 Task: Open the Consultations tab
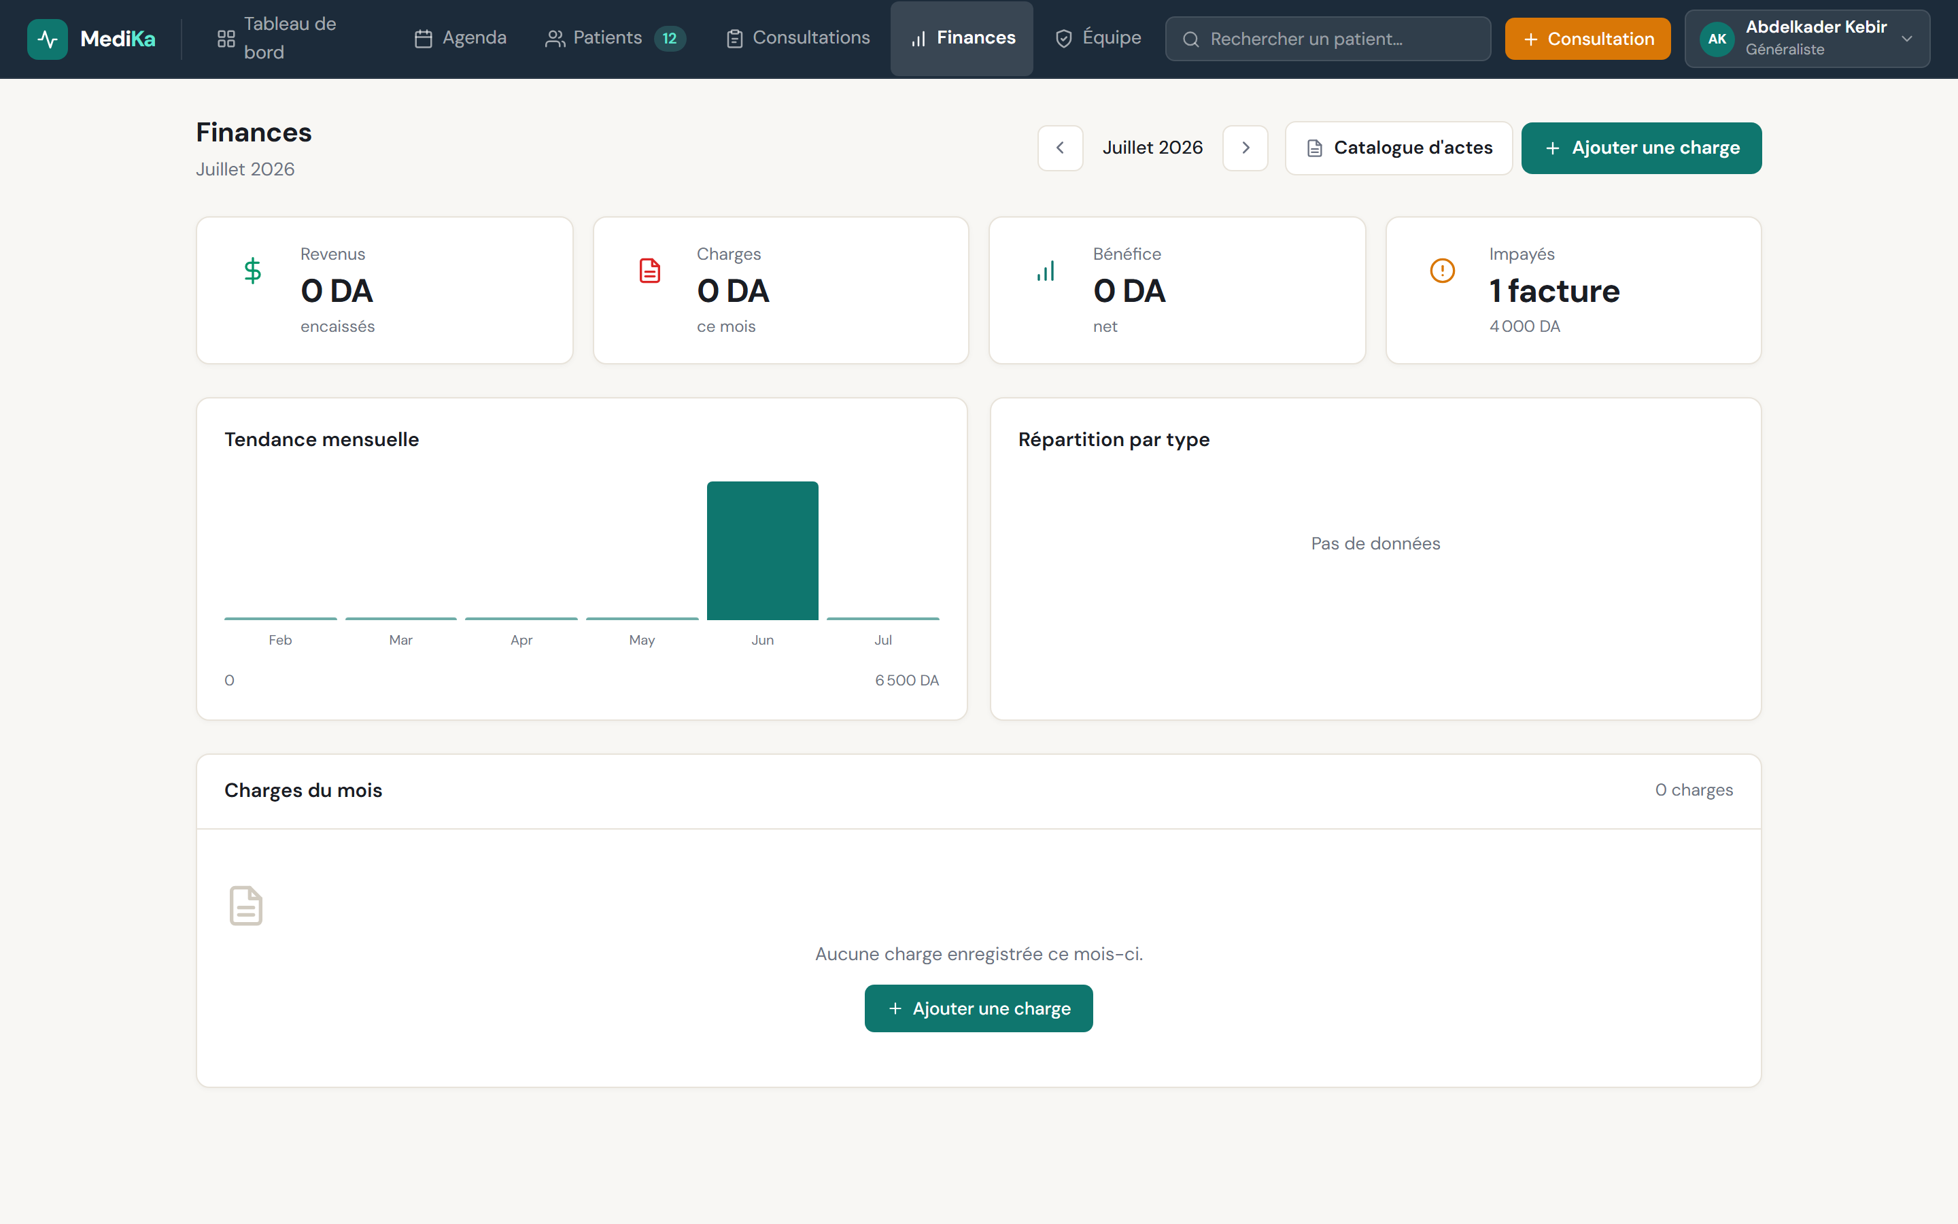[x=797, y=39]
